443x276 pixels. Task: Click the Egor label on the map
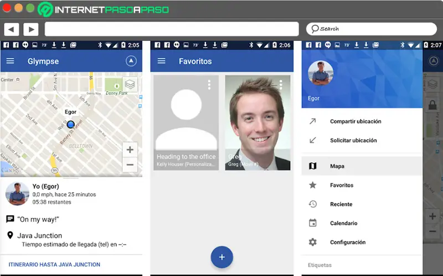point(71,112)
